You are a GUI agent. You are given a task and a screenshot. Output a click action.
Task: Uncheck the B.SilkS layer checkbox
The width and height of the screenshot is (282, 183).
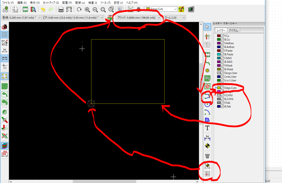222,62
